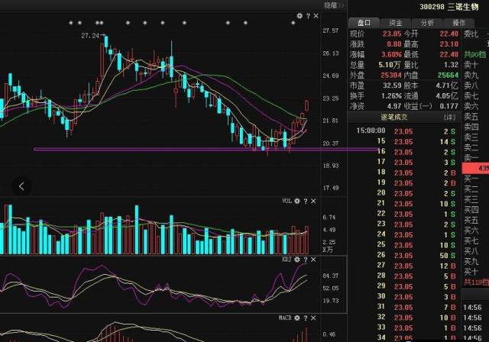Open the 分析 tab
Screen dimensions: 489x342
click(x=426, y=23)
